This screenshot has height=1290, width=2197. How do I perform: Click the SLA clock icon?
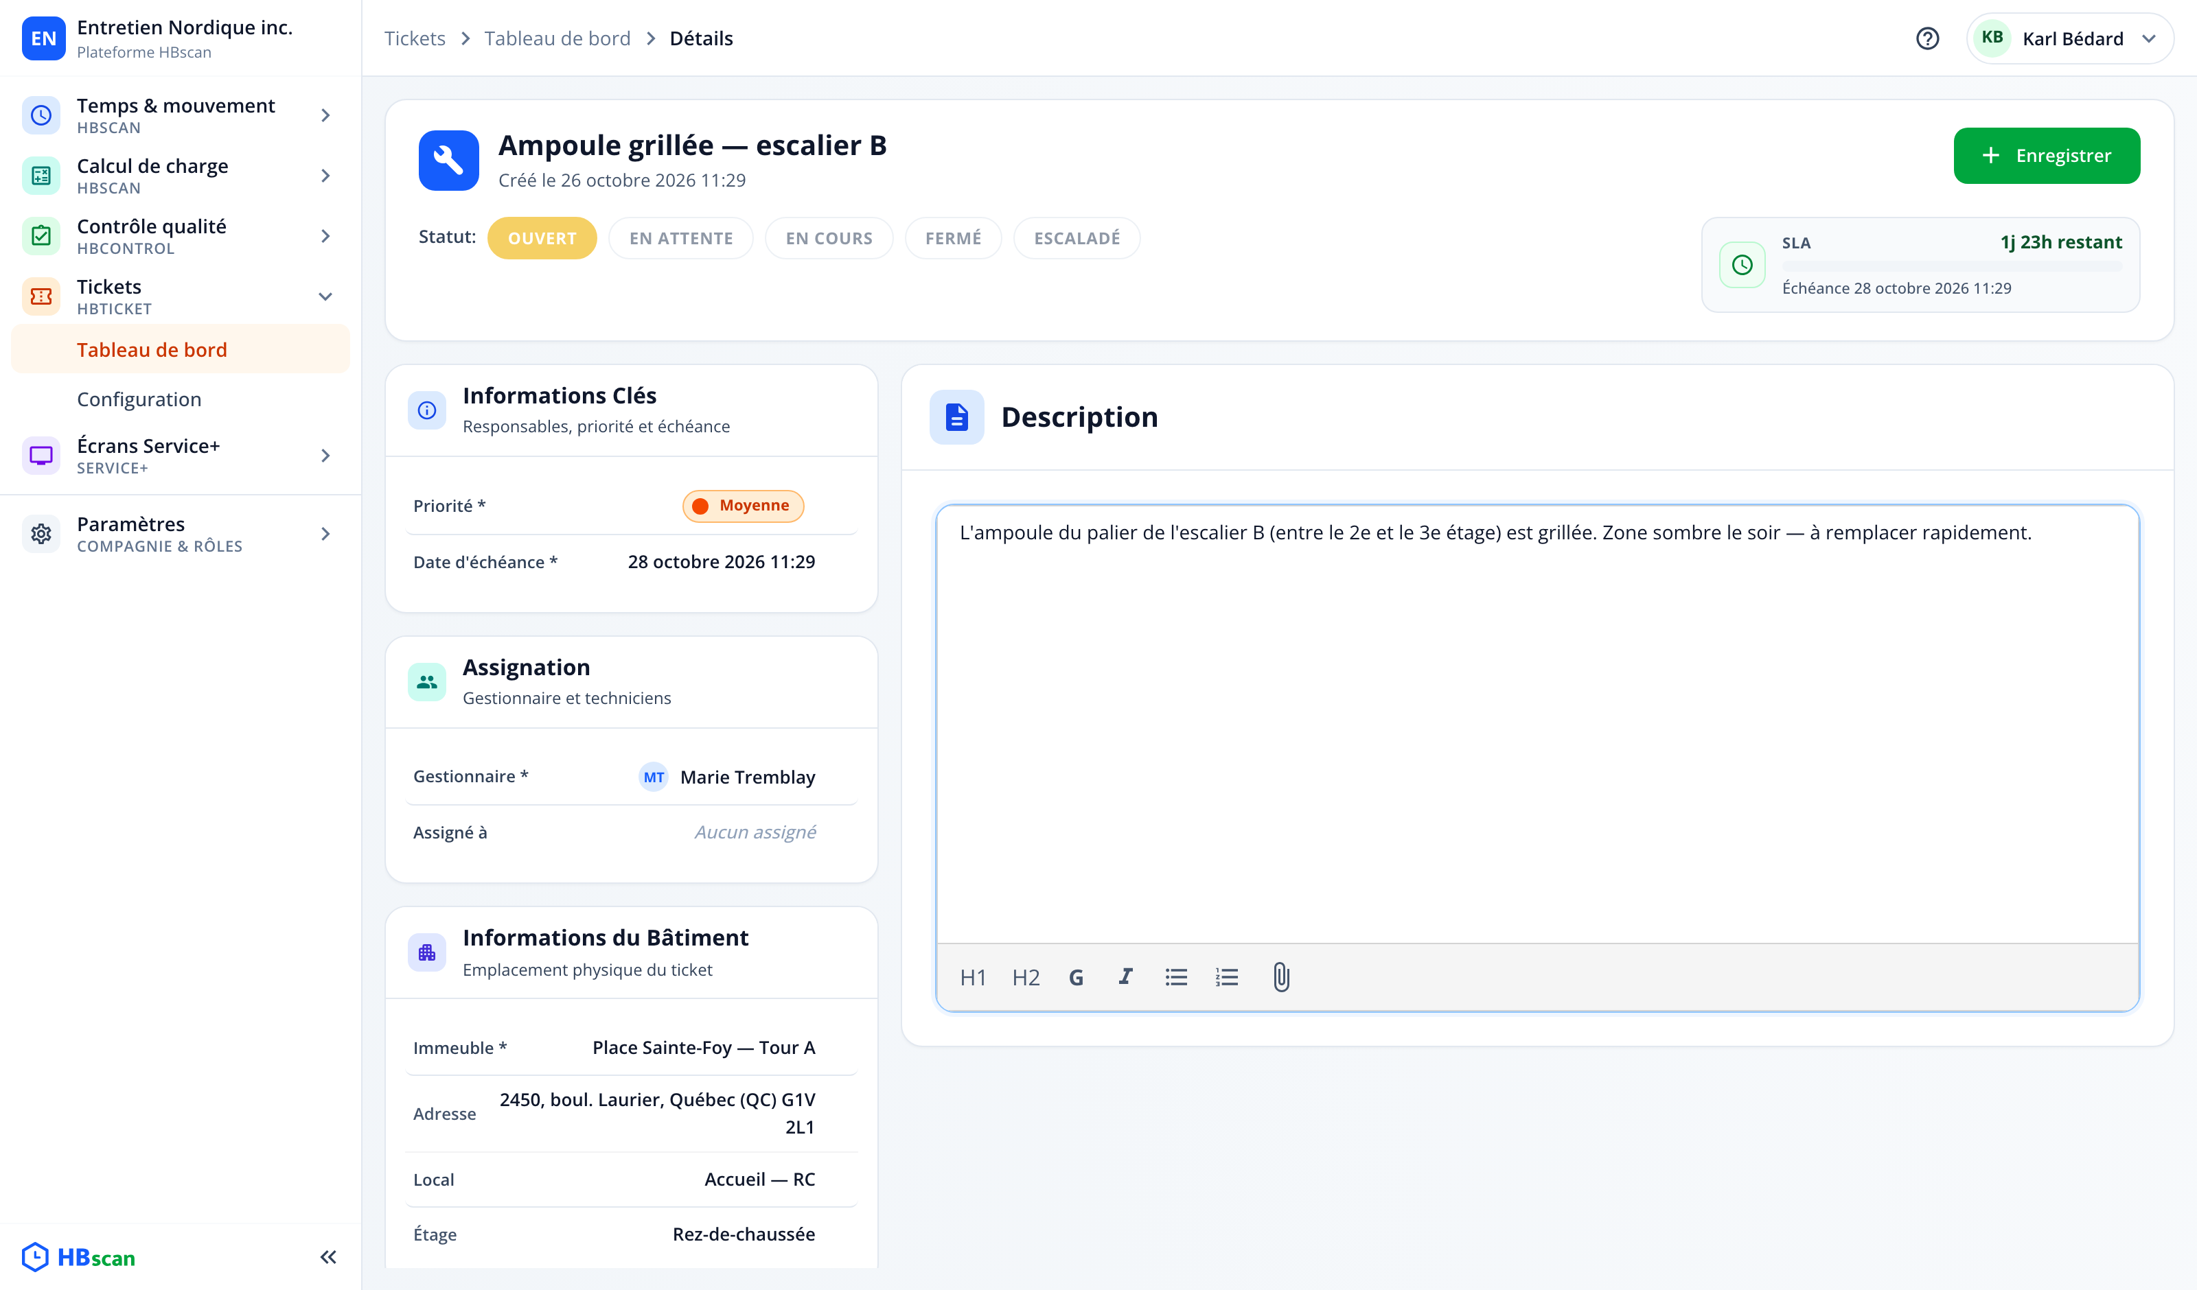[x=1742, y=265]
